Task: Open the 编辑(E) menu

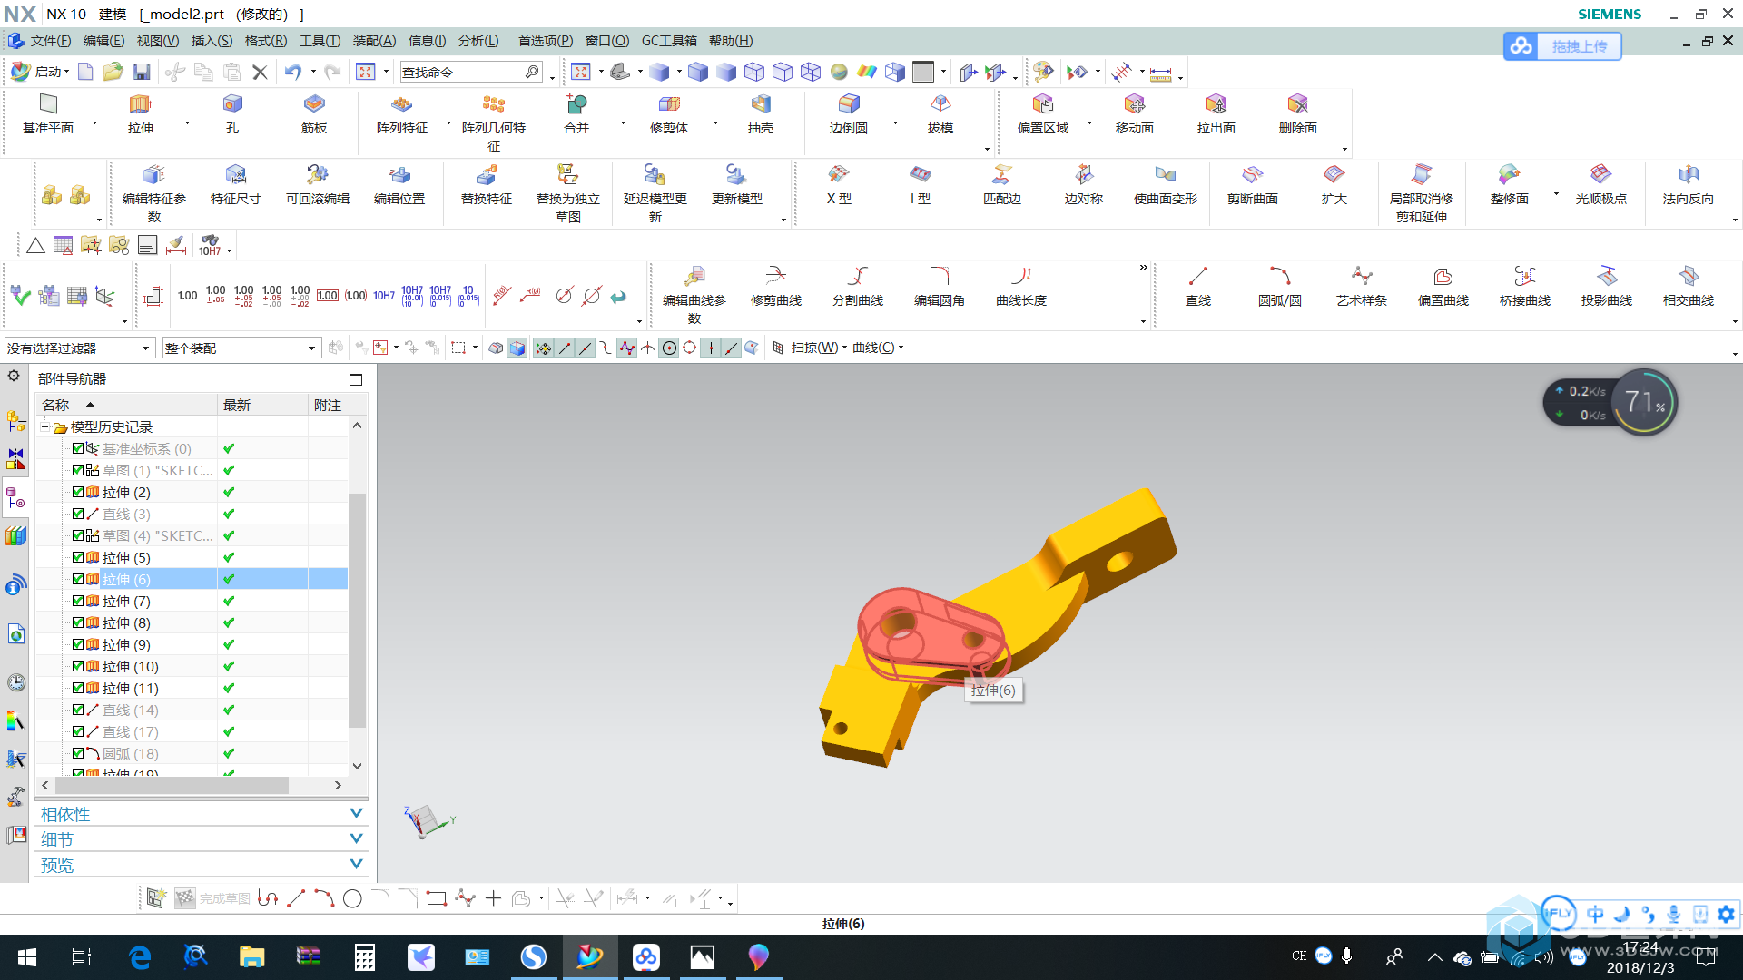Action: pos(103,41)
